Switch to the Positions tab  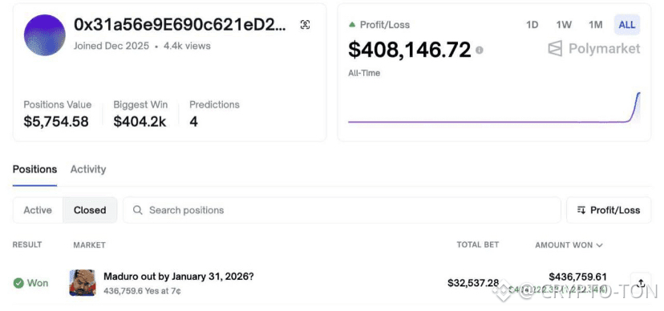click(34, 169)
